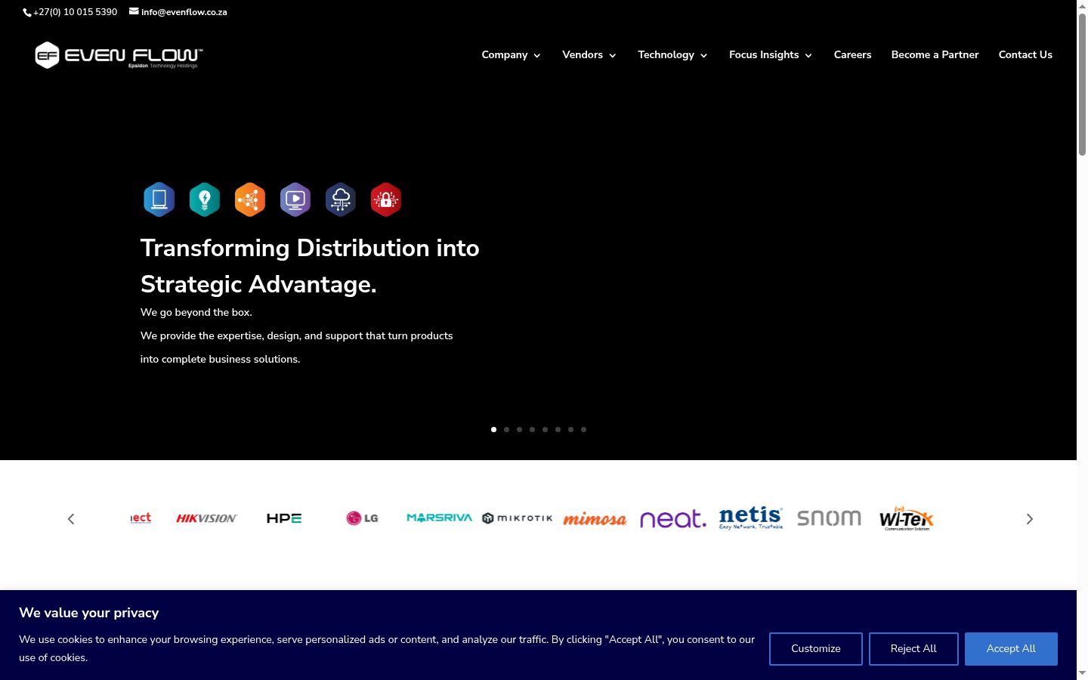The image size is (1088, 680).
Task: Open cookie Customize settings
Action: pyautogui.click(x=816, y=649)
